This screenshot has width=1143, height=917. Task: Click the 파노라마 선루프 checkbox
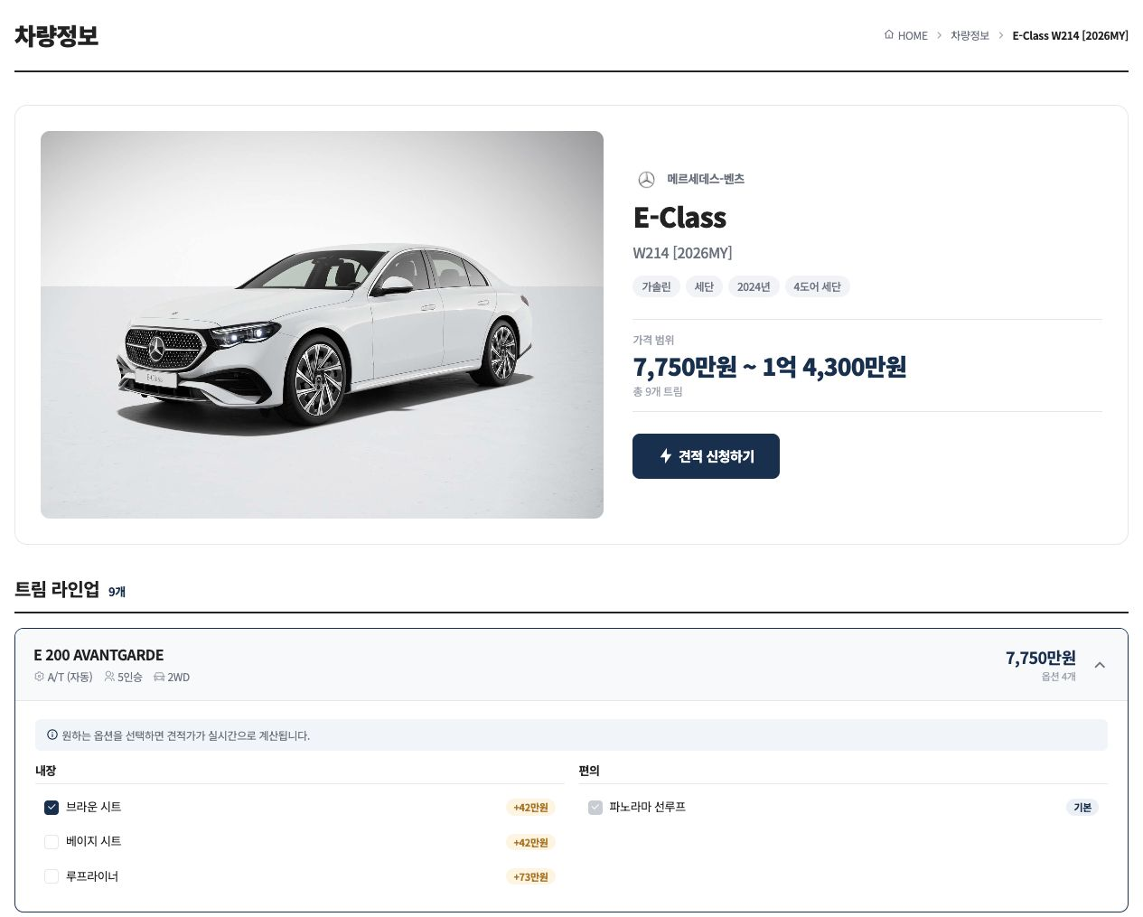point(595,808)
